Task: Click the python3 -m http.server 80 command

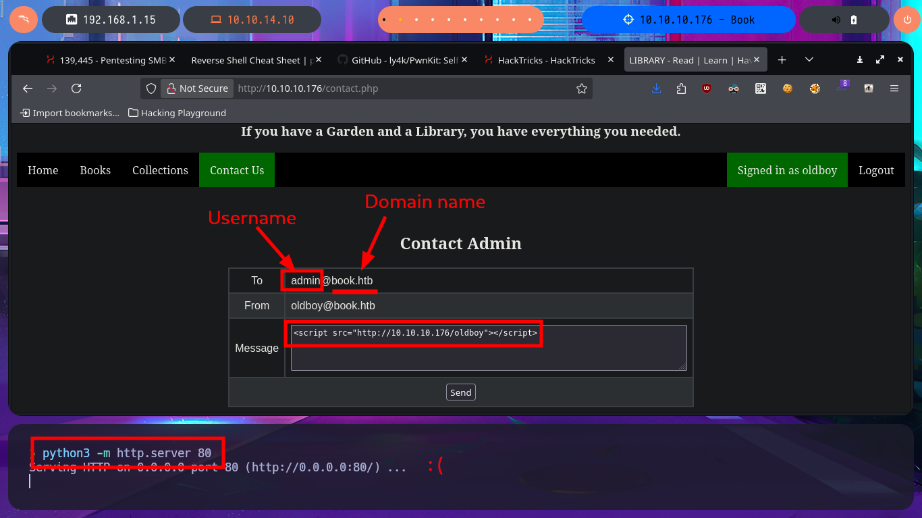Action: click(x=127, y=452)
